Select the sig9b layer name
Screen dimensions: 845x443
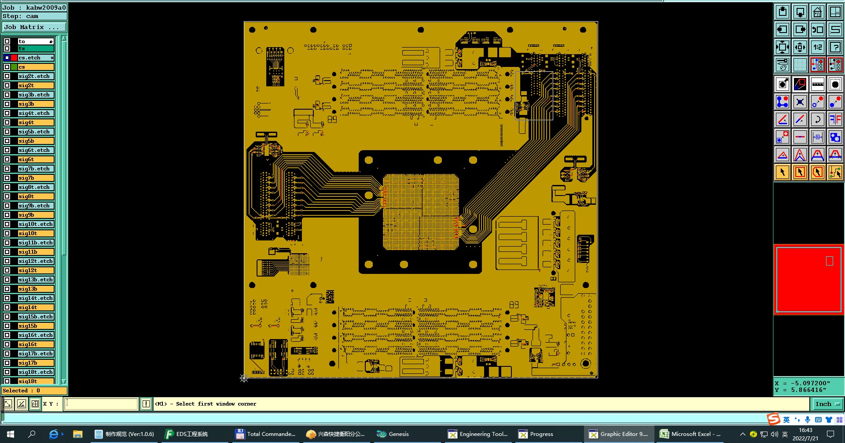[x=36, y=215]
